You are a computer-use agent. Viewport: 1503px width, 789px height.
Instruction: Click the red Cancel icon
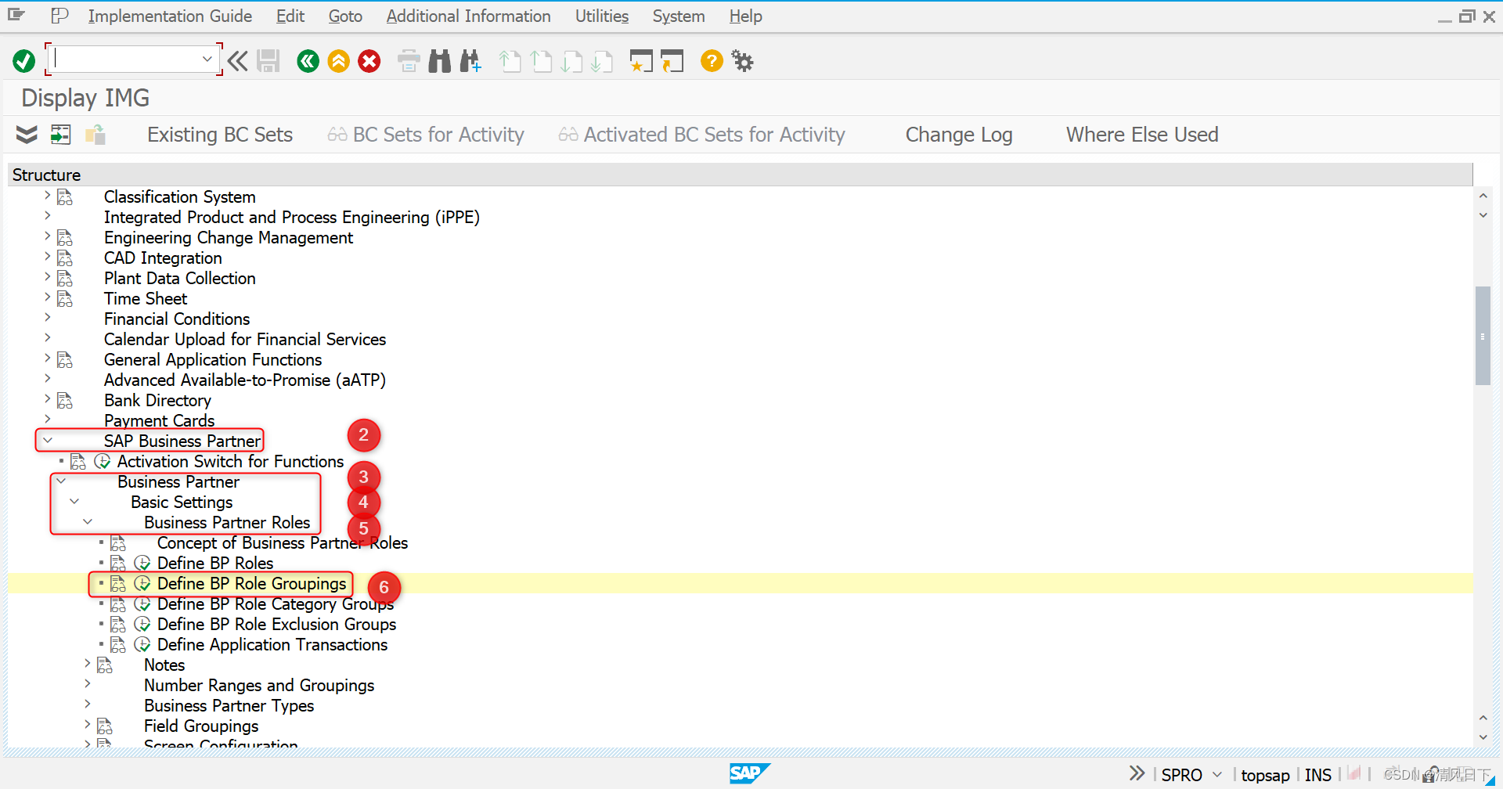pyautogui.click(x=369, y=61)
